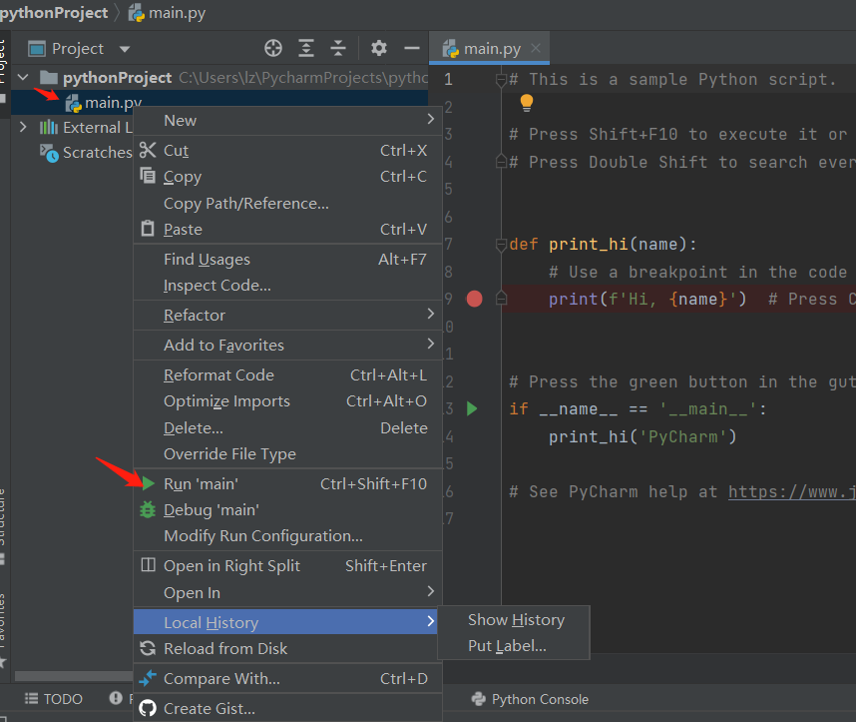Select Override File Type entry

[x=287, y=454]
